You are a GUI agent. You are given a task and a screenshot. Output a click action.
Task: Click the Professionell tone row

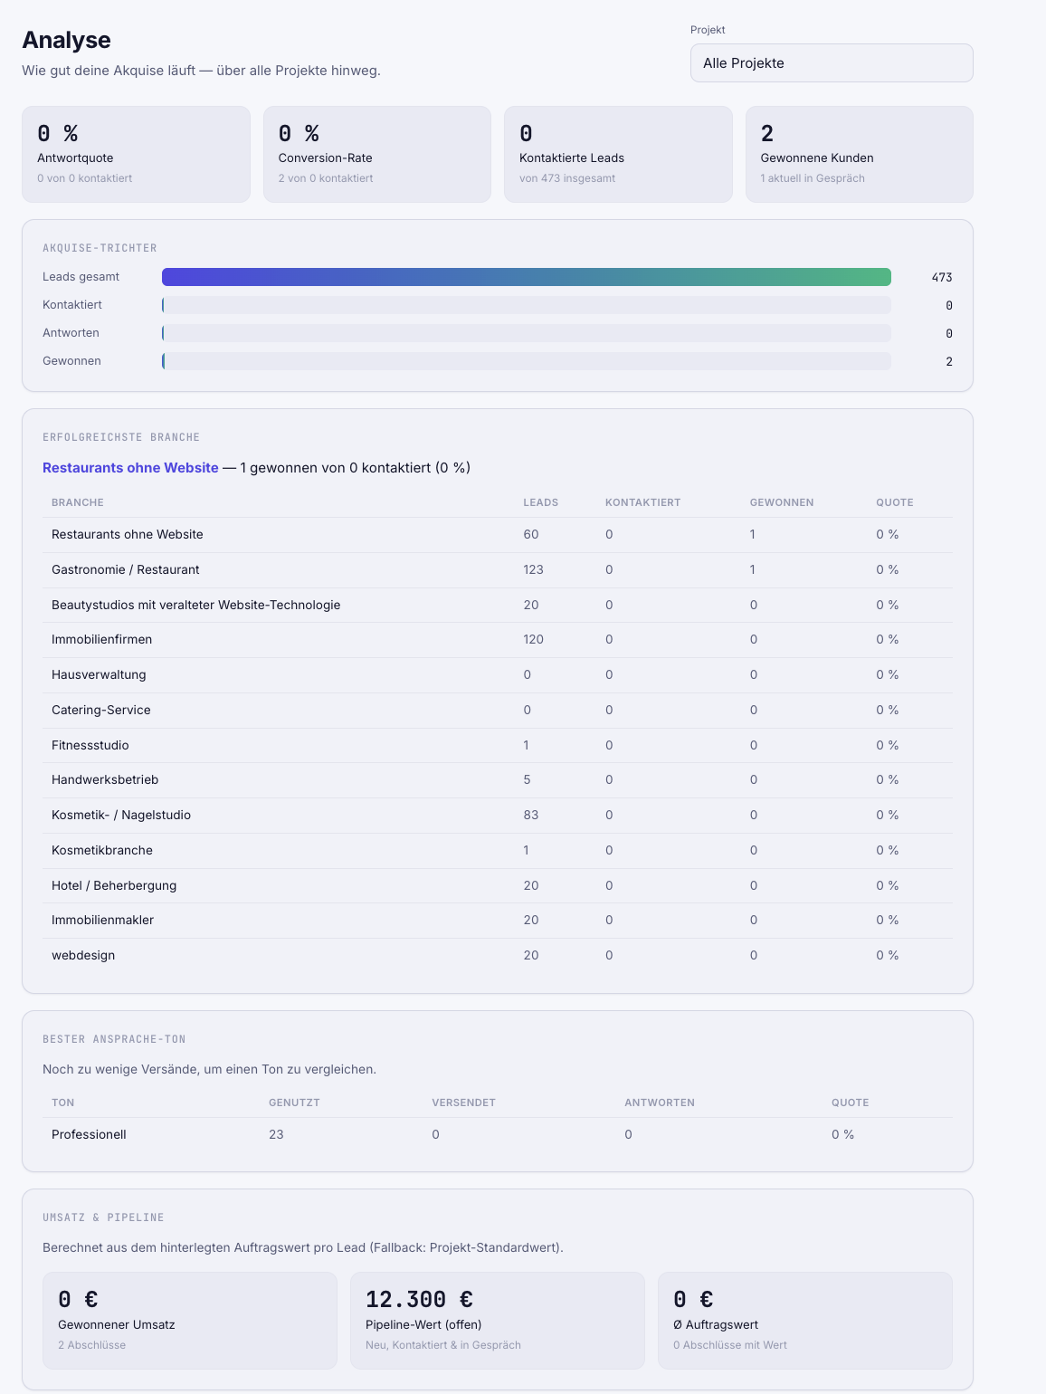point(498,1135)
